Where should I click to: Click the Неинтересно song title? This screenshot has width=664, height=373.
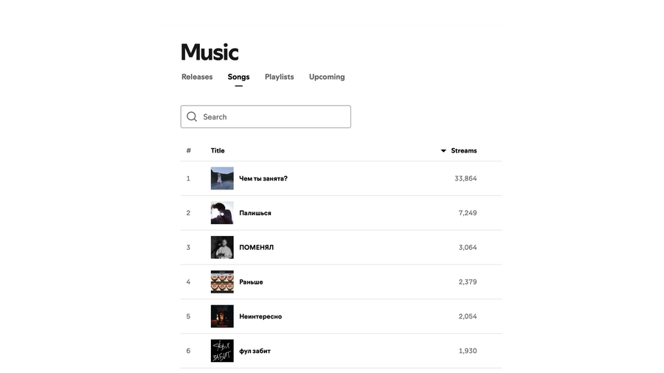(x=260, y=316)
